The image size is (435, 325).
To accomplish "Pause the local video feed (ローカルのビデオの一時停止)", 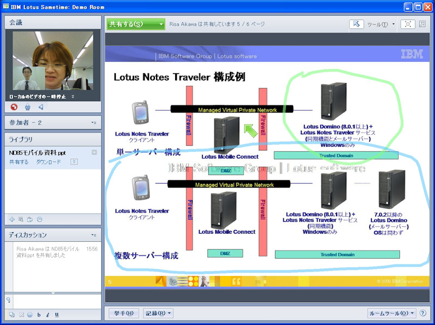I will click(37, 96).
